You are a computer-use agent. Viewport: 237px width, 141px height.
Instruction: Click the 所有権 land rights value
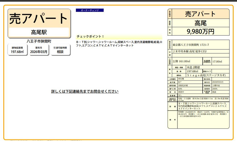click(x=181, y=79)
